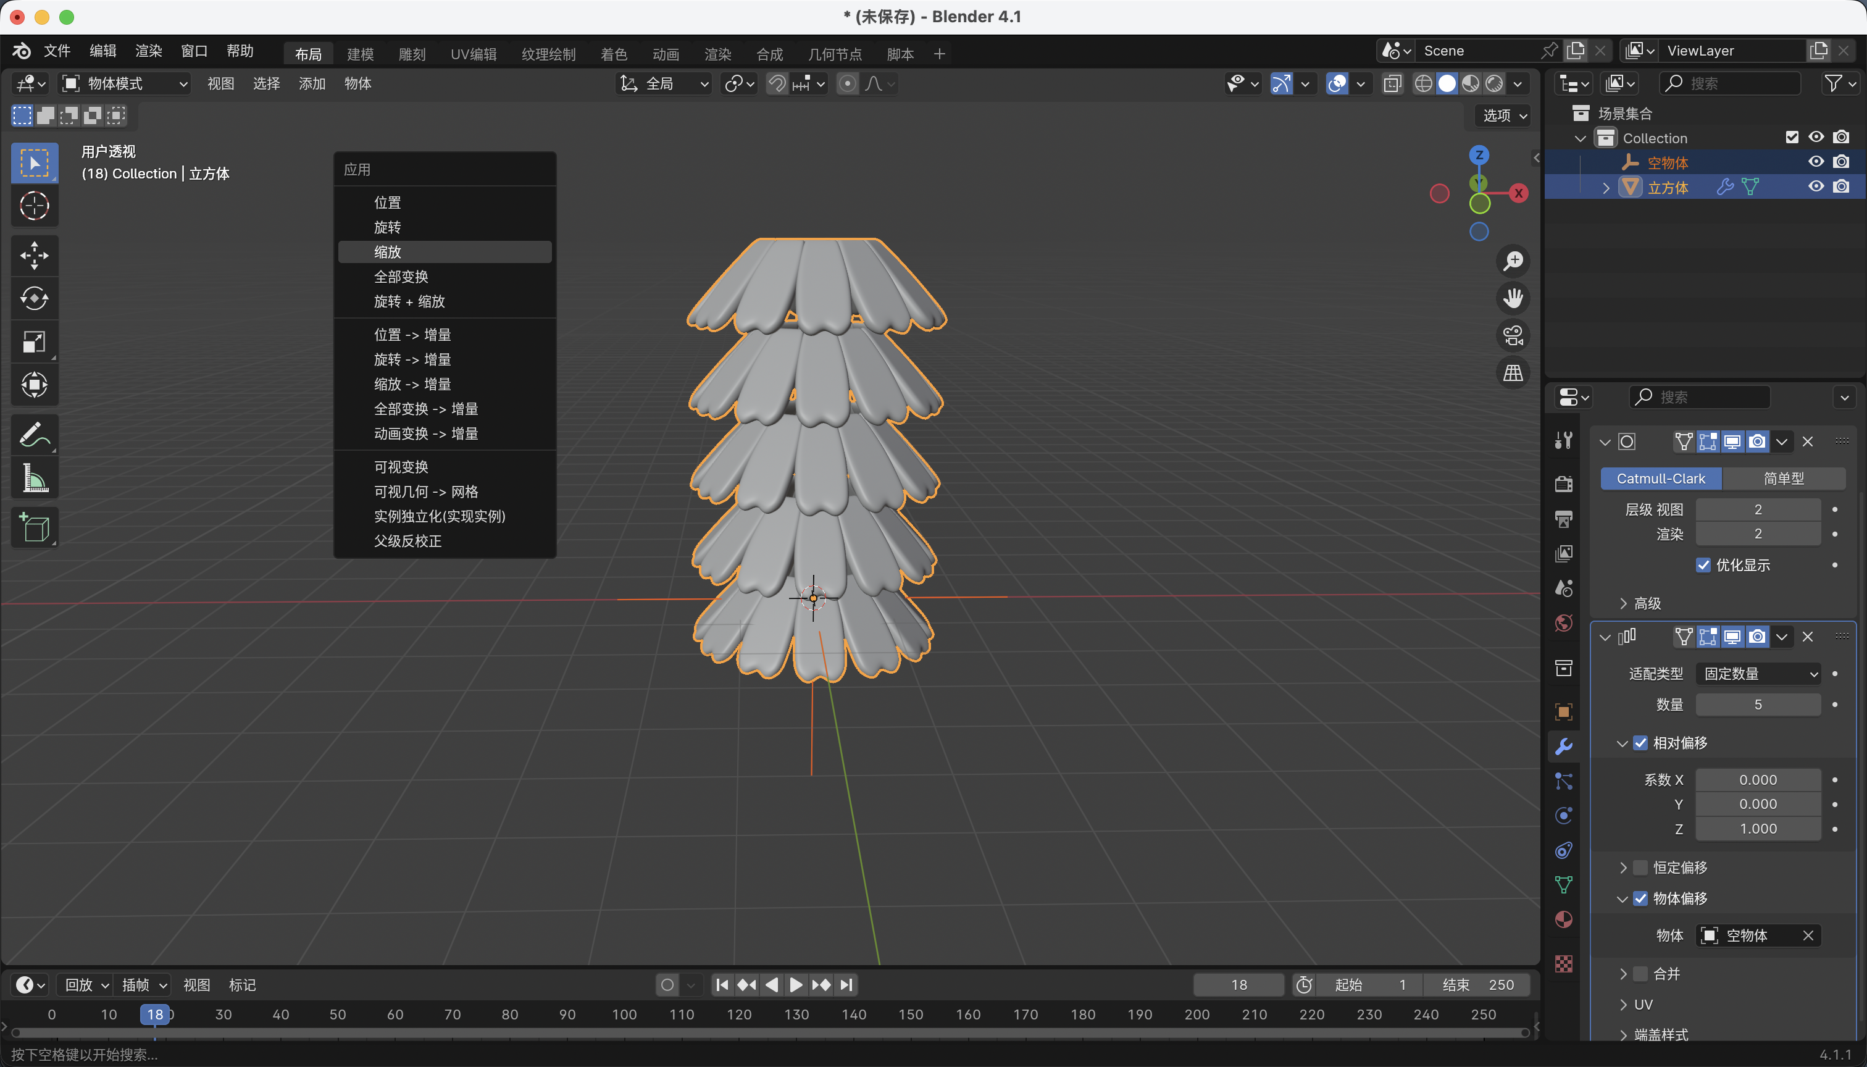Viewport: 1867px width, 1067px height.
Task: Open the 物体模式 mode dropdown
Action: pos(125,83)
